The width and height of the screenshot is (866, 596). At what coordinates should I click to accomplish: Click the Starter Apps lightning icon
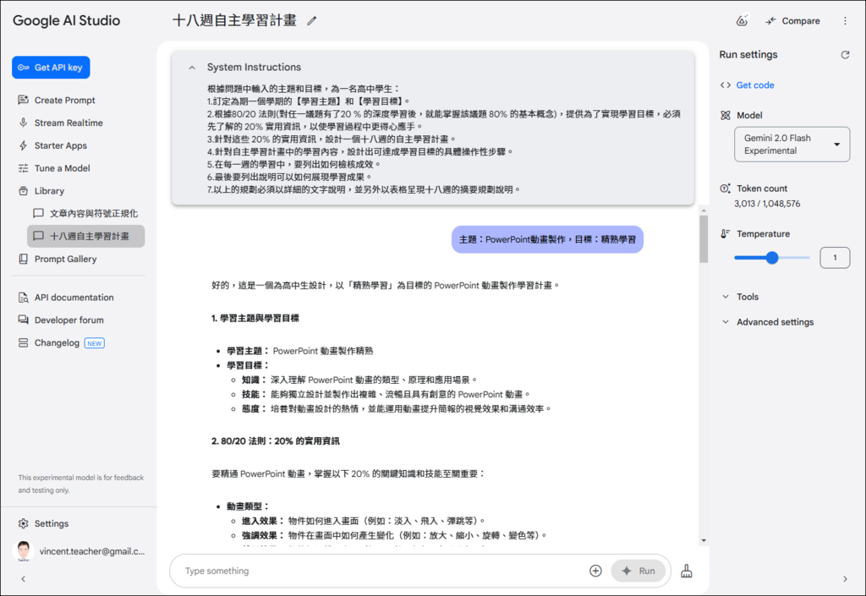click(x=23, y=145)
